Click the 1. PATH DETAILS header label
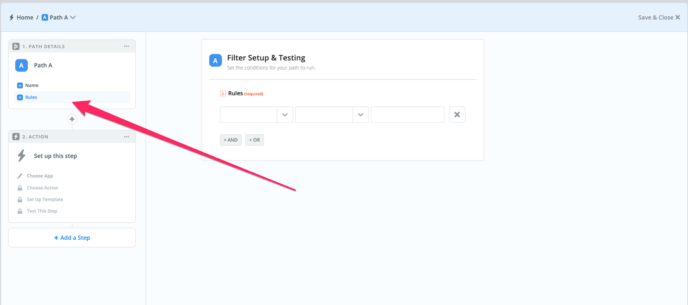This screenshot has height=305, width=688. pos(43,46)
